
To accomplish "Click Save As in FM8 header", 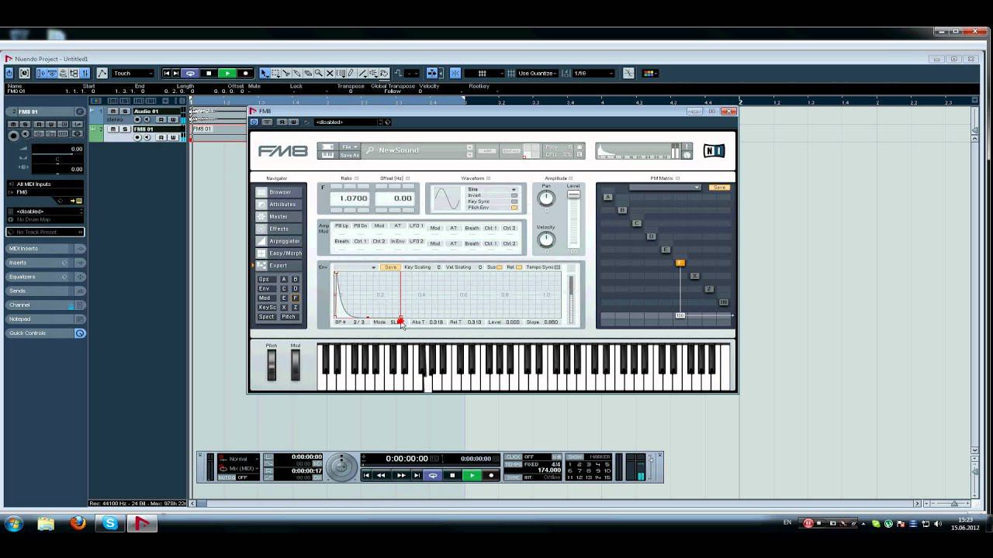I will pyautogui.click(x=349, y=155).
